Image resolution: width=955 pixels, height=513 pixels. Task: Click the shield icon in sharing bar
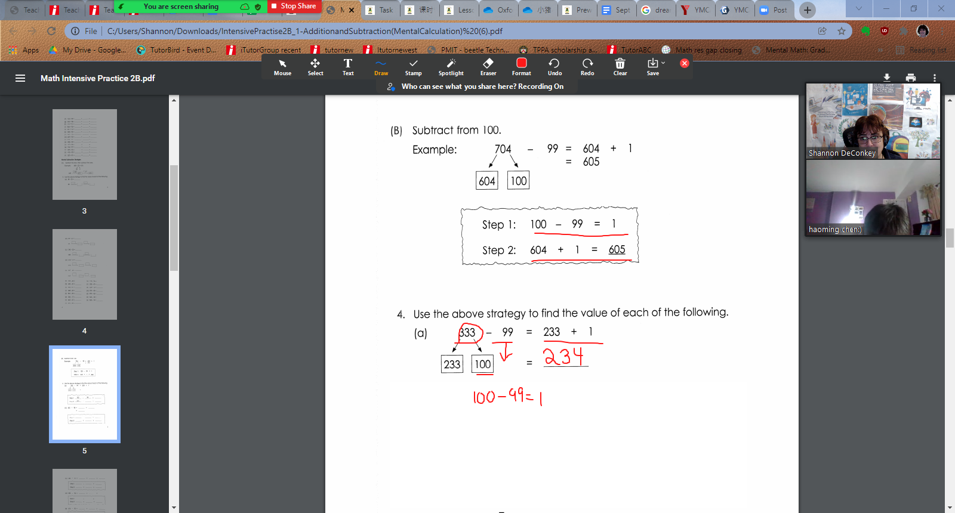point(258,7)
